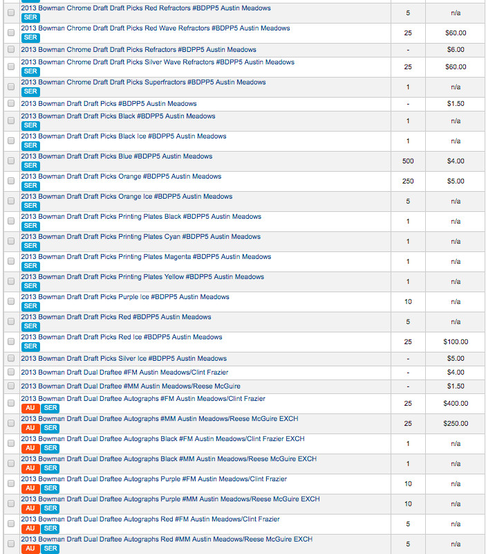The height and width of the screenshot is (554, 486).
Task: Click AU badge under Autographs Red #FM row
Action: (30, 529)
